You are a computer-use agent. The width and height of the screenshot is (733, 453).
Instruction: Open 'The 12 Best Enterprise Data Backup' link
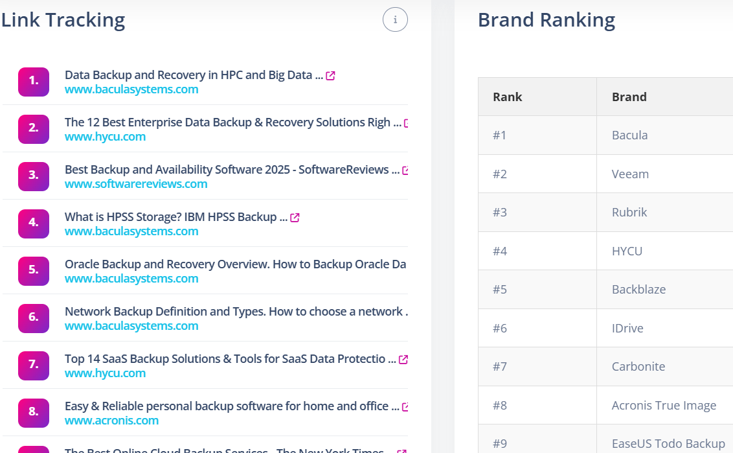coord(233,122)
